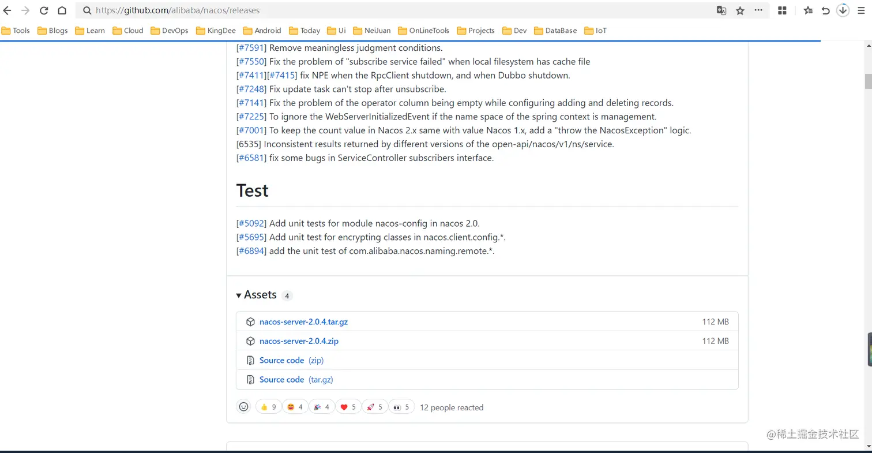
Task: Open the NeiJuan bookmark folder
Action: pyautogui.click(x=372, y=31)
